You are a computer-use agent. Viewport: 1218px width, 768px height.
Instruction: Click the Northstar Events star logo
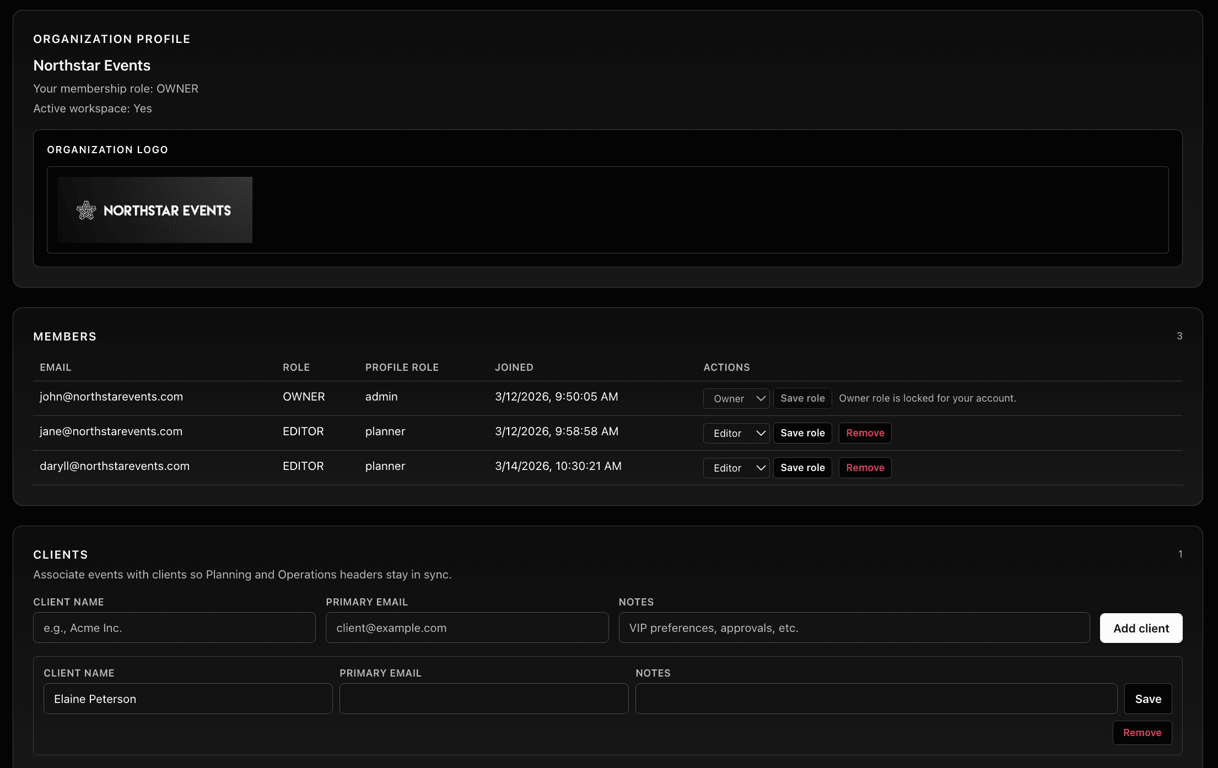click(x=87, y=210)
